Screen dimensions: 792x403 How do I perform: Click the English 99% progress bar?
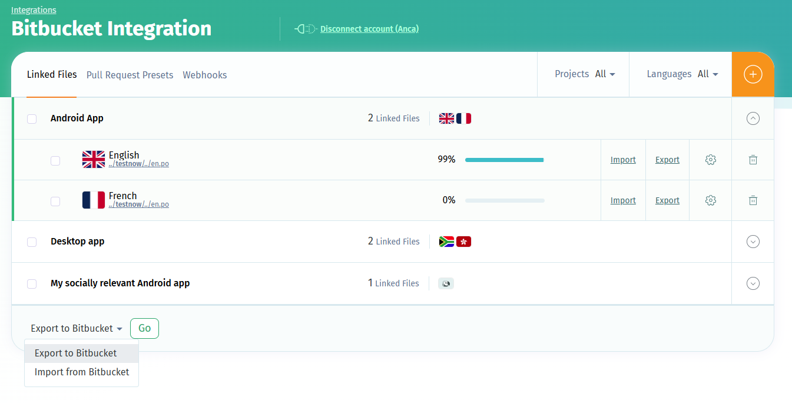point(504,160)
